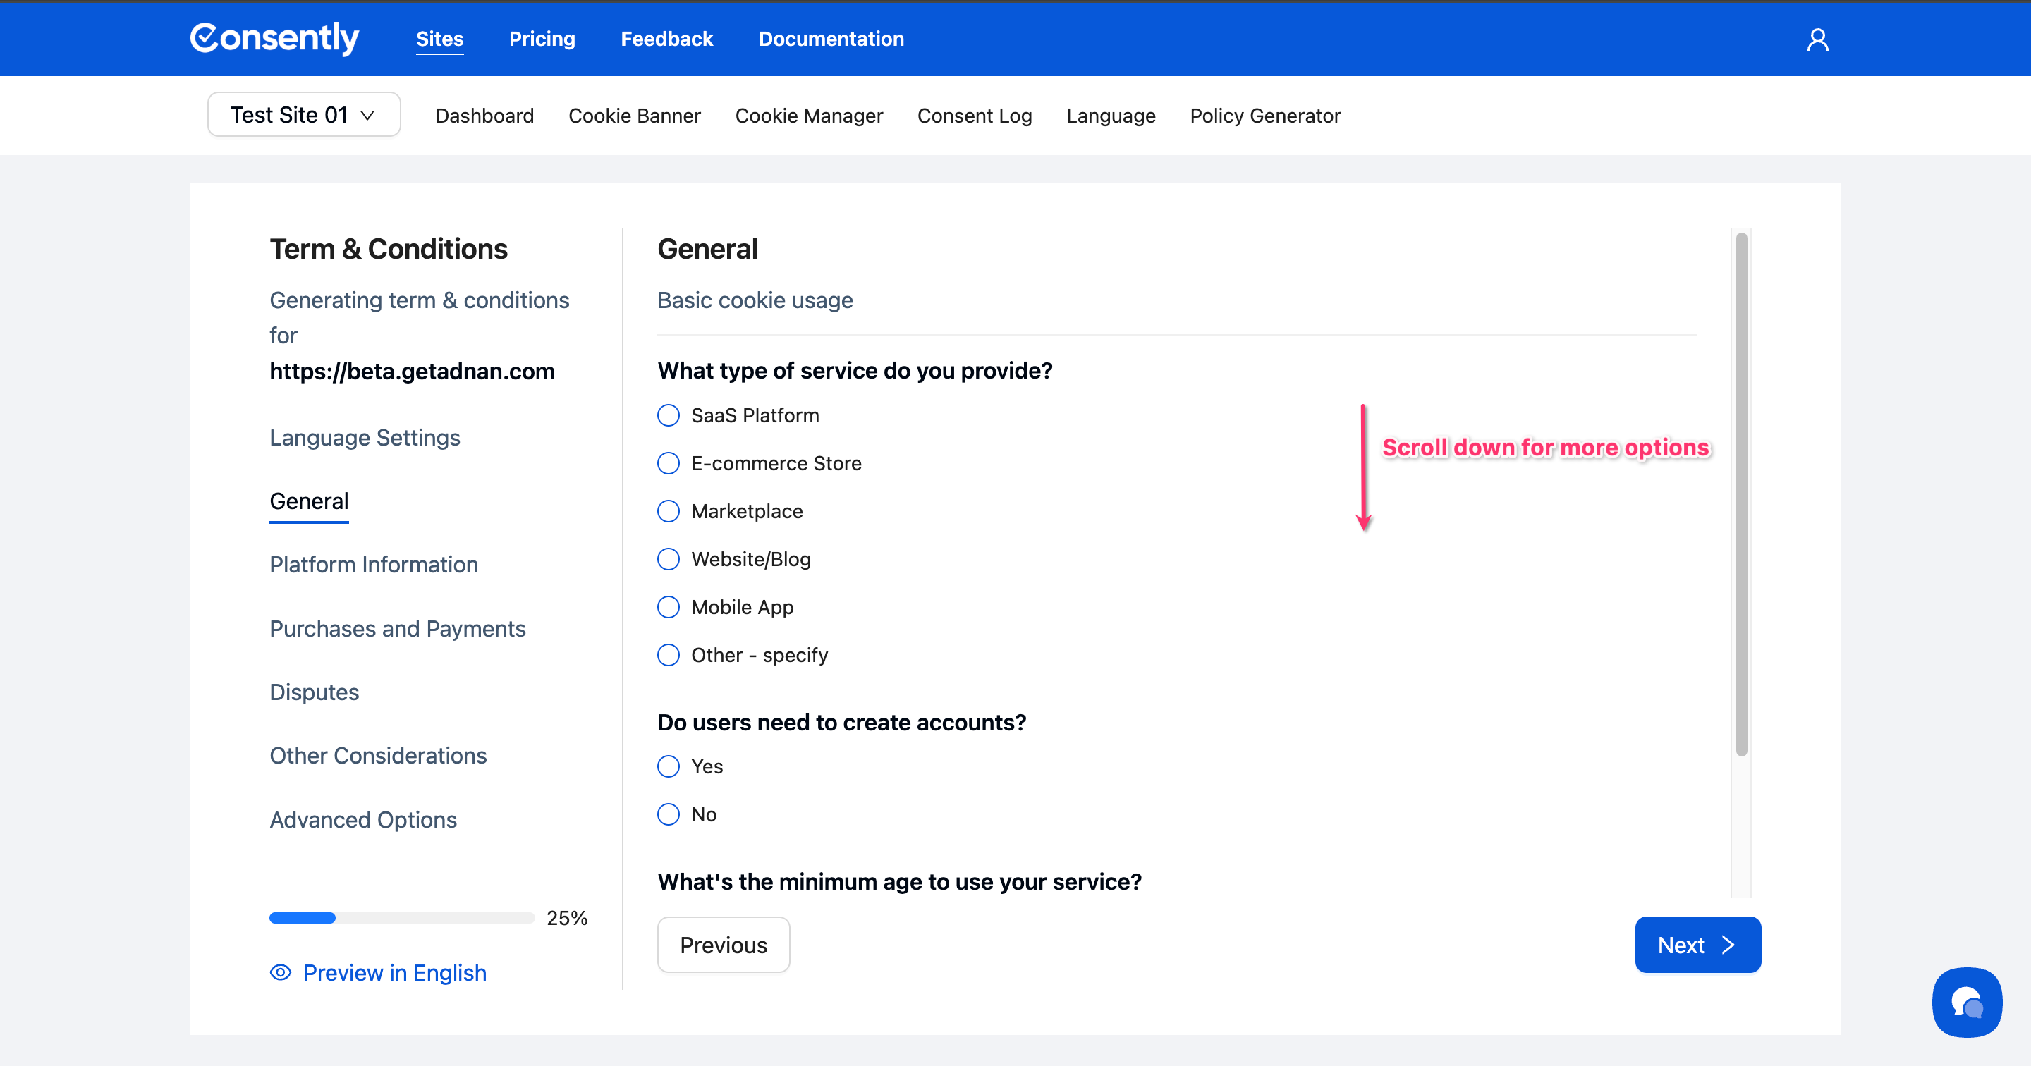Open the Advanced Options step
This screenshot has height=1066, width=2031.
(x=362, y=819)
